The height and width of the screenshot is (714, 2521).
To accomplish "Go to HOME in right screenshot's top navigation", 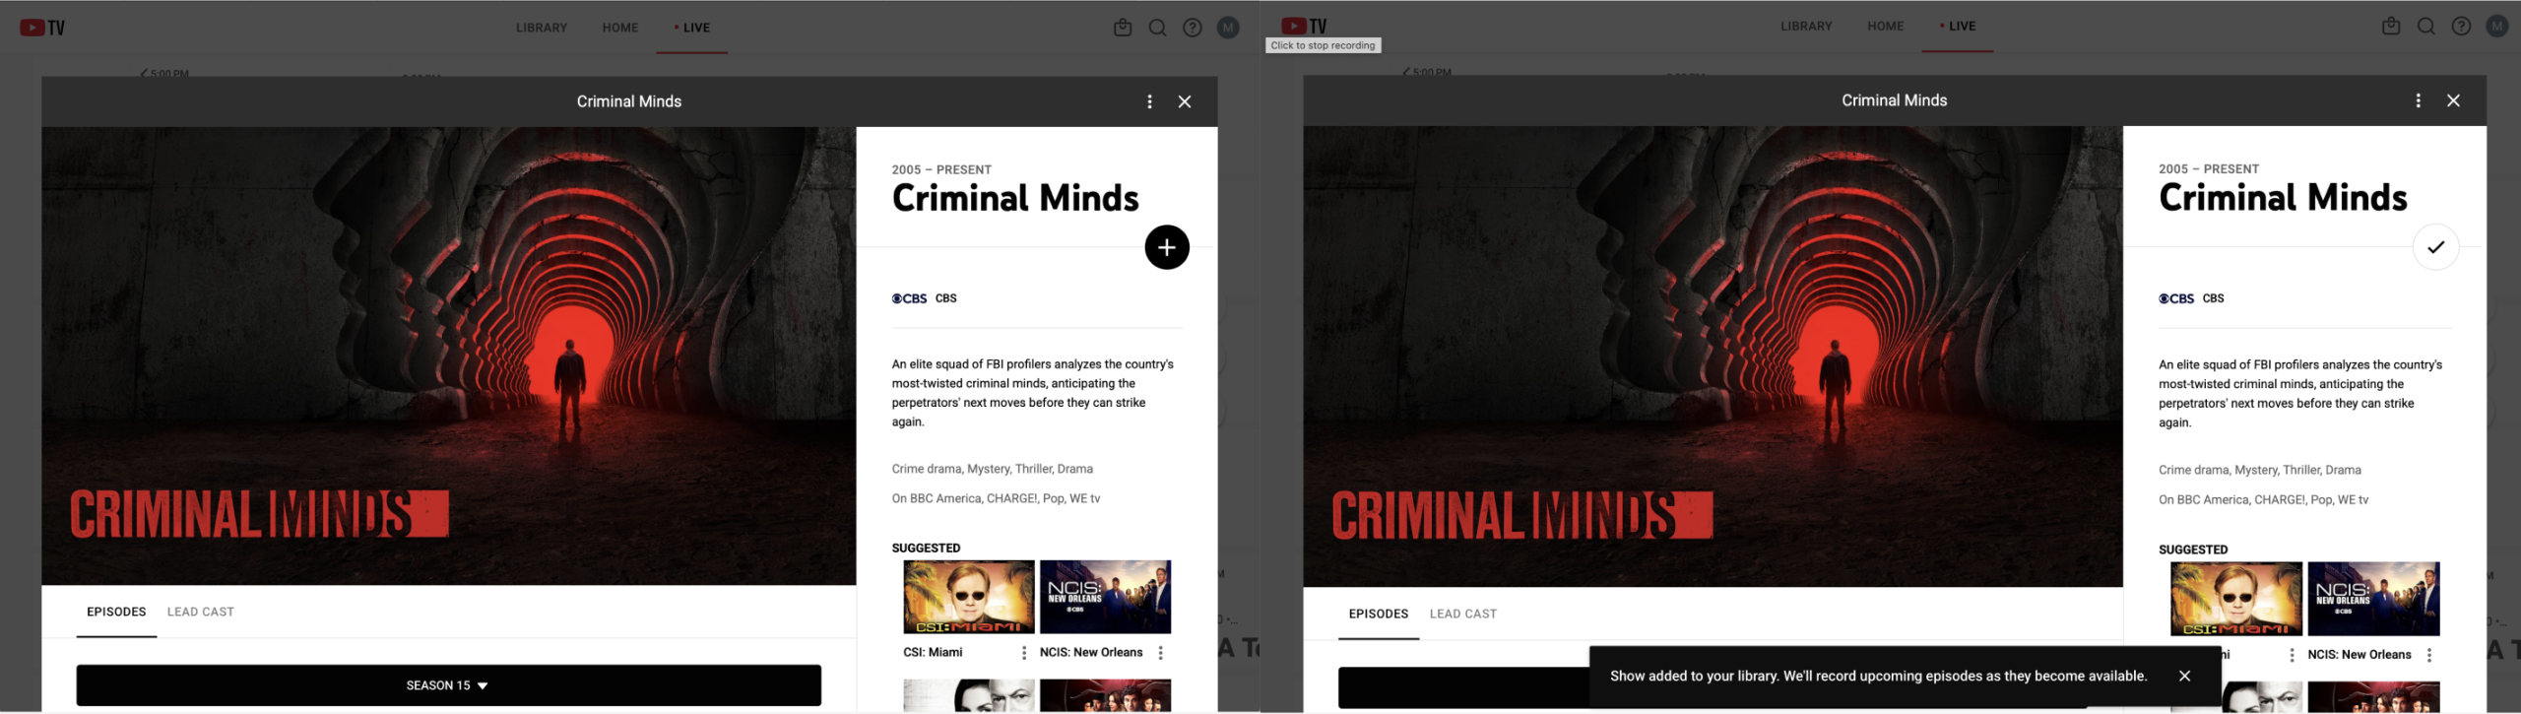I will [1885, 27].
